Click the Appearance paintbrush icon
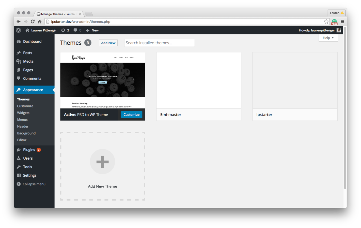This screenshot has width=361, height=228. pos(19,90)
